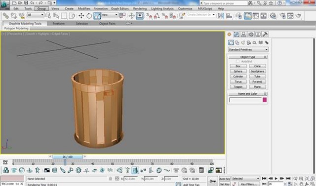Toggle Auto Key animation mode
The width and height of the screenshot is (316, 186).
(225, 179)
